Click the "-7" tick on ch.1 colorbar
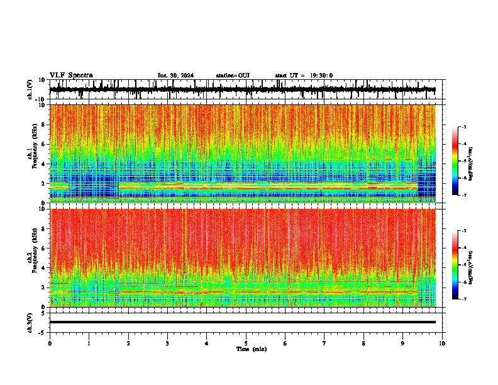Image resolution: width=498 pixels, height=385 pixels. pyautogui.click(x=464, y=195)
